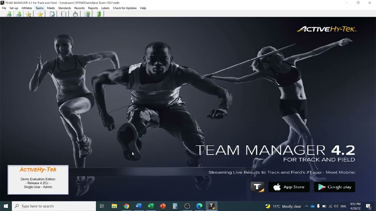Open PowerPoint from the taskbar
This screenshot has width=376, height=211.
pyautogui.click(x=163, y=206)
